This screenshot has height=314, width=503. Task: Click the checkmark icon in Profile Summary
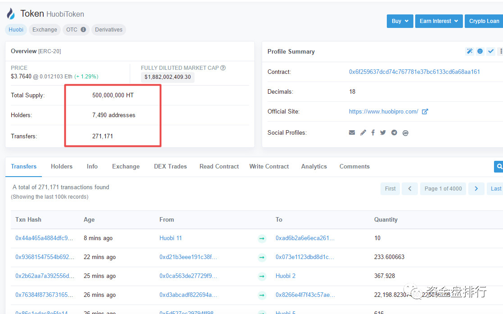(x=491, y=51)
